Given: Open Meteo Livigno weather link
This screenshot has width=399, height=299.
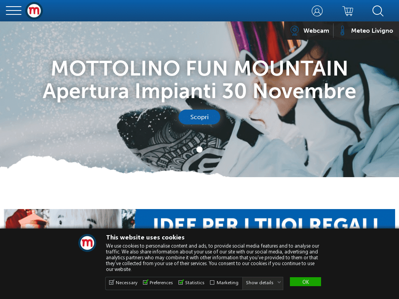Looking at the screenshot, I should pyautogui.click(x=372, y=30).
